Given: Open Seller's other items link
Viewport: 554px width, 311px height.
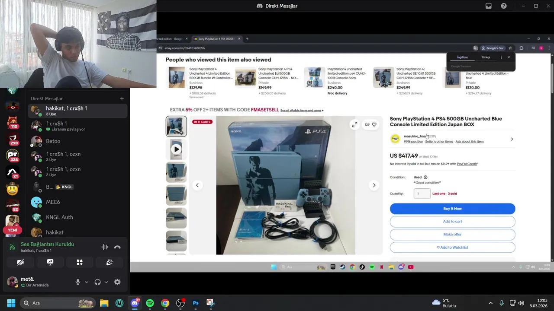Looking at the screenshot, I should point(439,142).
